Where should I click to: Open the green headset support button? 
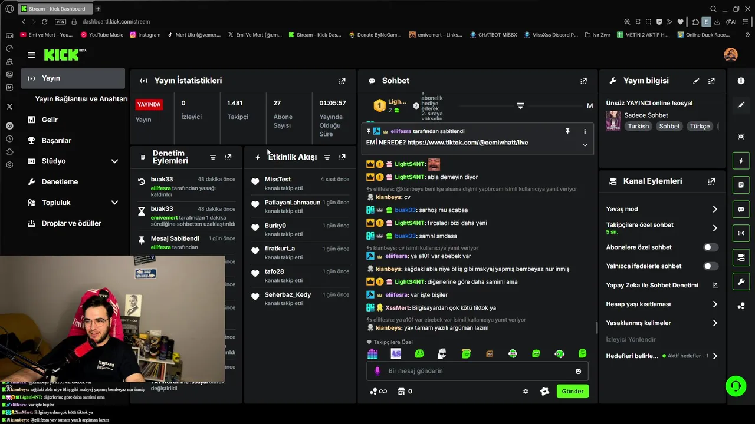(736, 386)
